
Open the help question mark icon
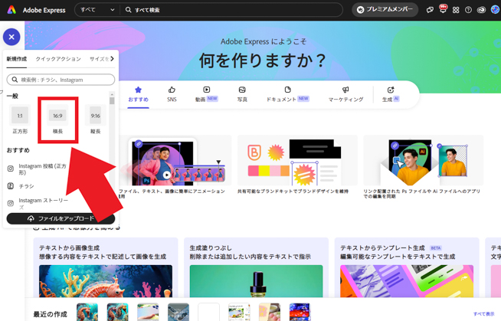click(x=468, y=10)
